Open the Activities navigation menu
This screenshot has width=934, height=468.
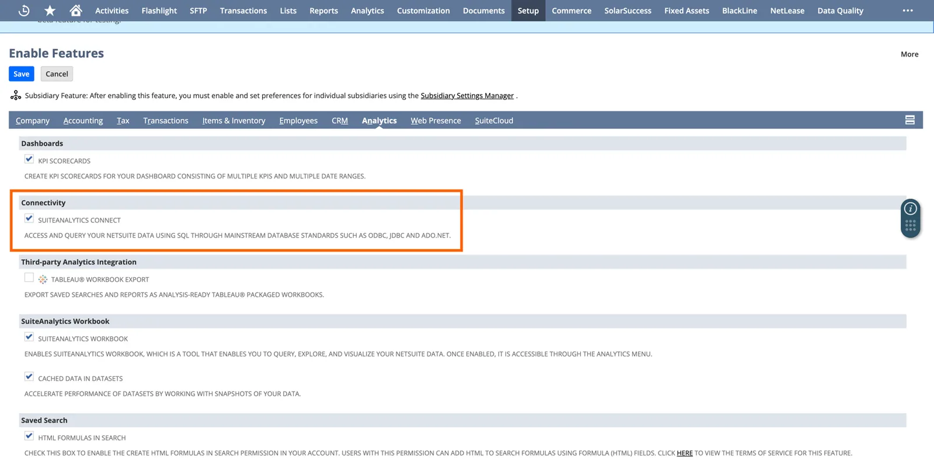[x=111, y=11]
